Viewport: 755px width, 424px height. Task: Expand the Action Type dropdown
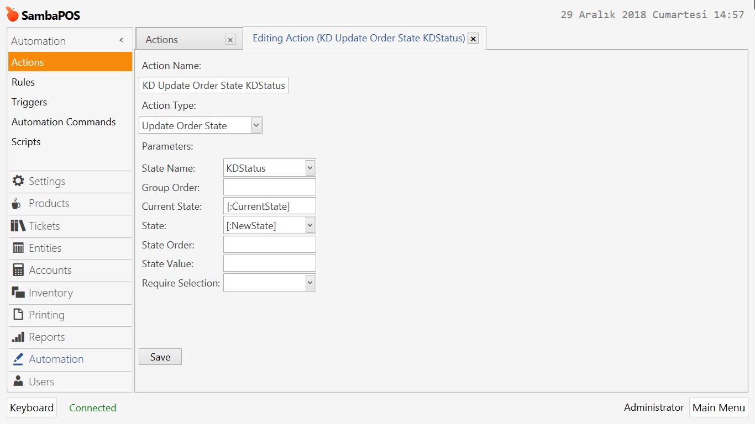pyautogui.click(x=256, y=125)
